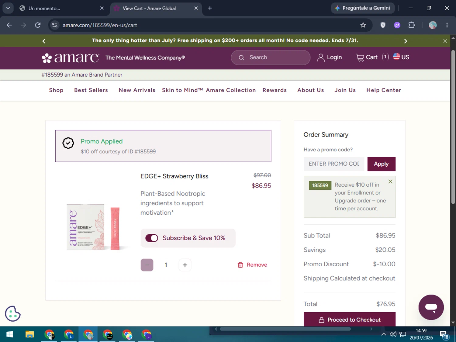Show the next promo banner message
Viewport: 456px width, 342px height.
pos(406,41)
